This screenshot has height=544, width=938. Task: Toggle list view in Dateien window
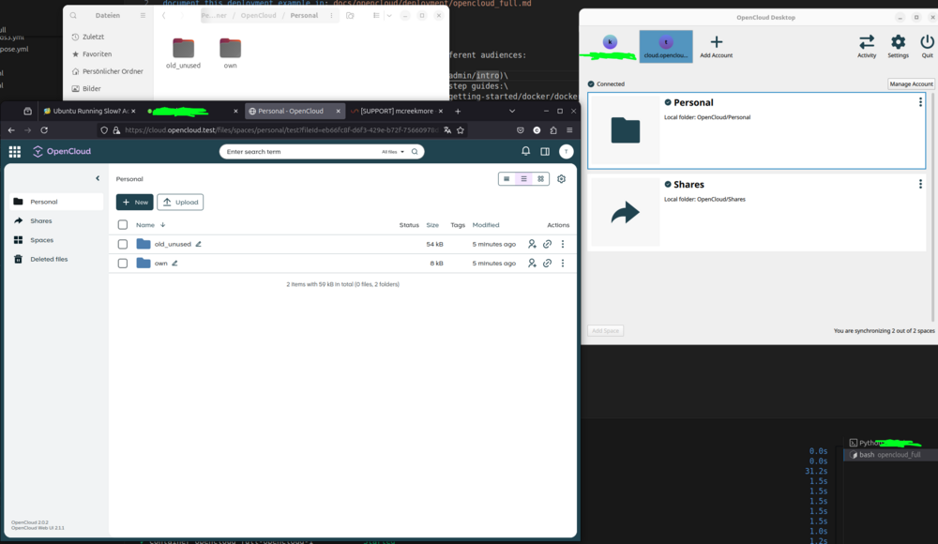(x=376, y=16)
